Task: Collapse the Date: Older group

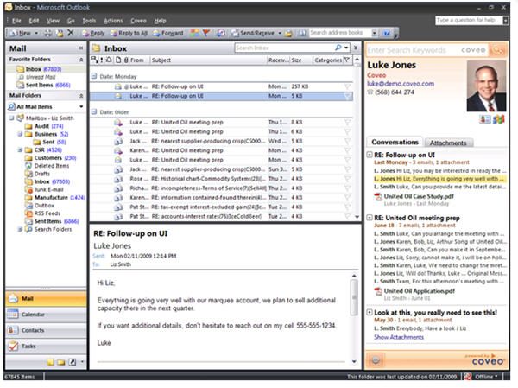Action: (94, 111)
